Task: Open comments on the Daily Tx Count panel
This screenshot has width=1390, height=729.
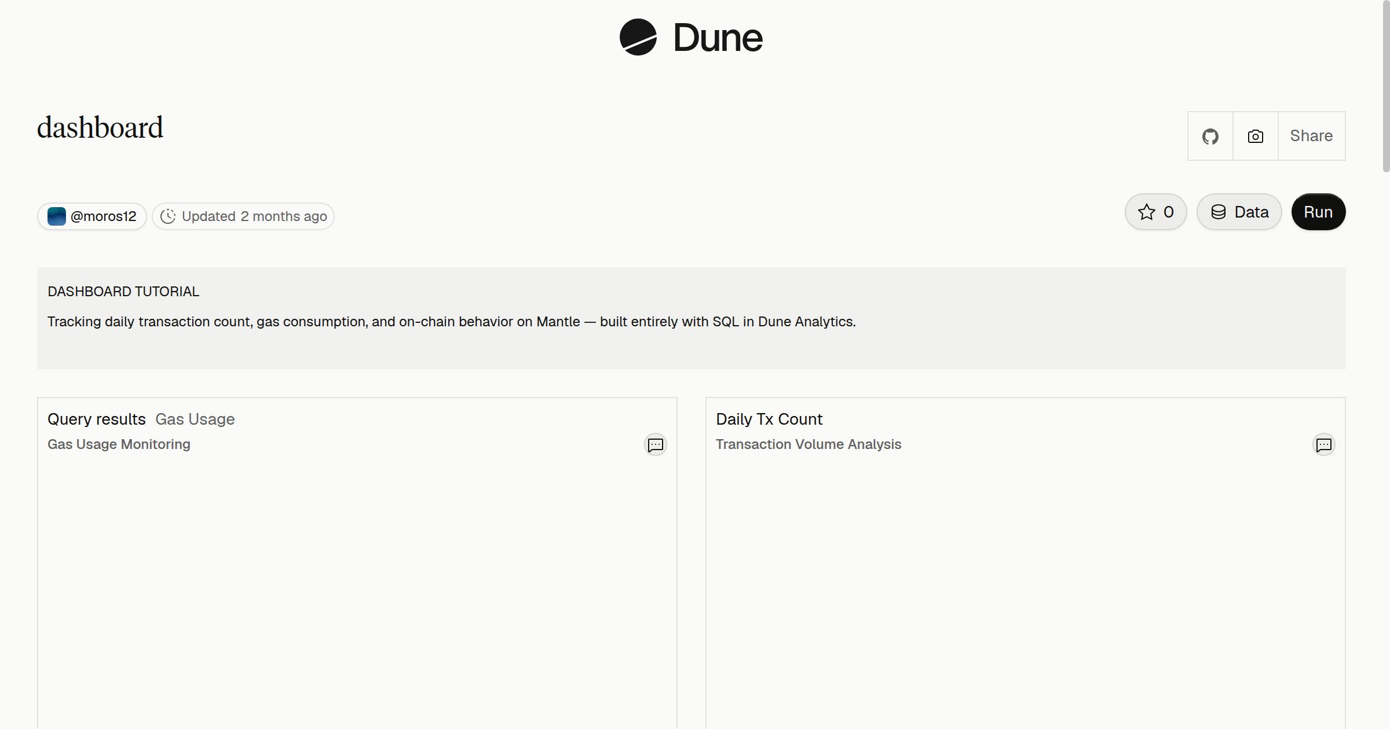Action: point(1324,445)
